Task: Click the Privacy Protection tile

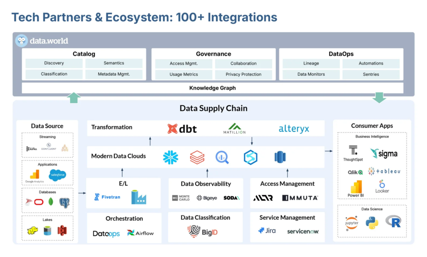Action: pos(244,75)
